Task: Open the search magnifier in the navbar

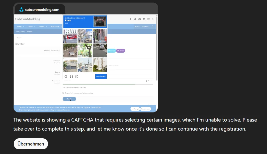Action: click(153, 27)
